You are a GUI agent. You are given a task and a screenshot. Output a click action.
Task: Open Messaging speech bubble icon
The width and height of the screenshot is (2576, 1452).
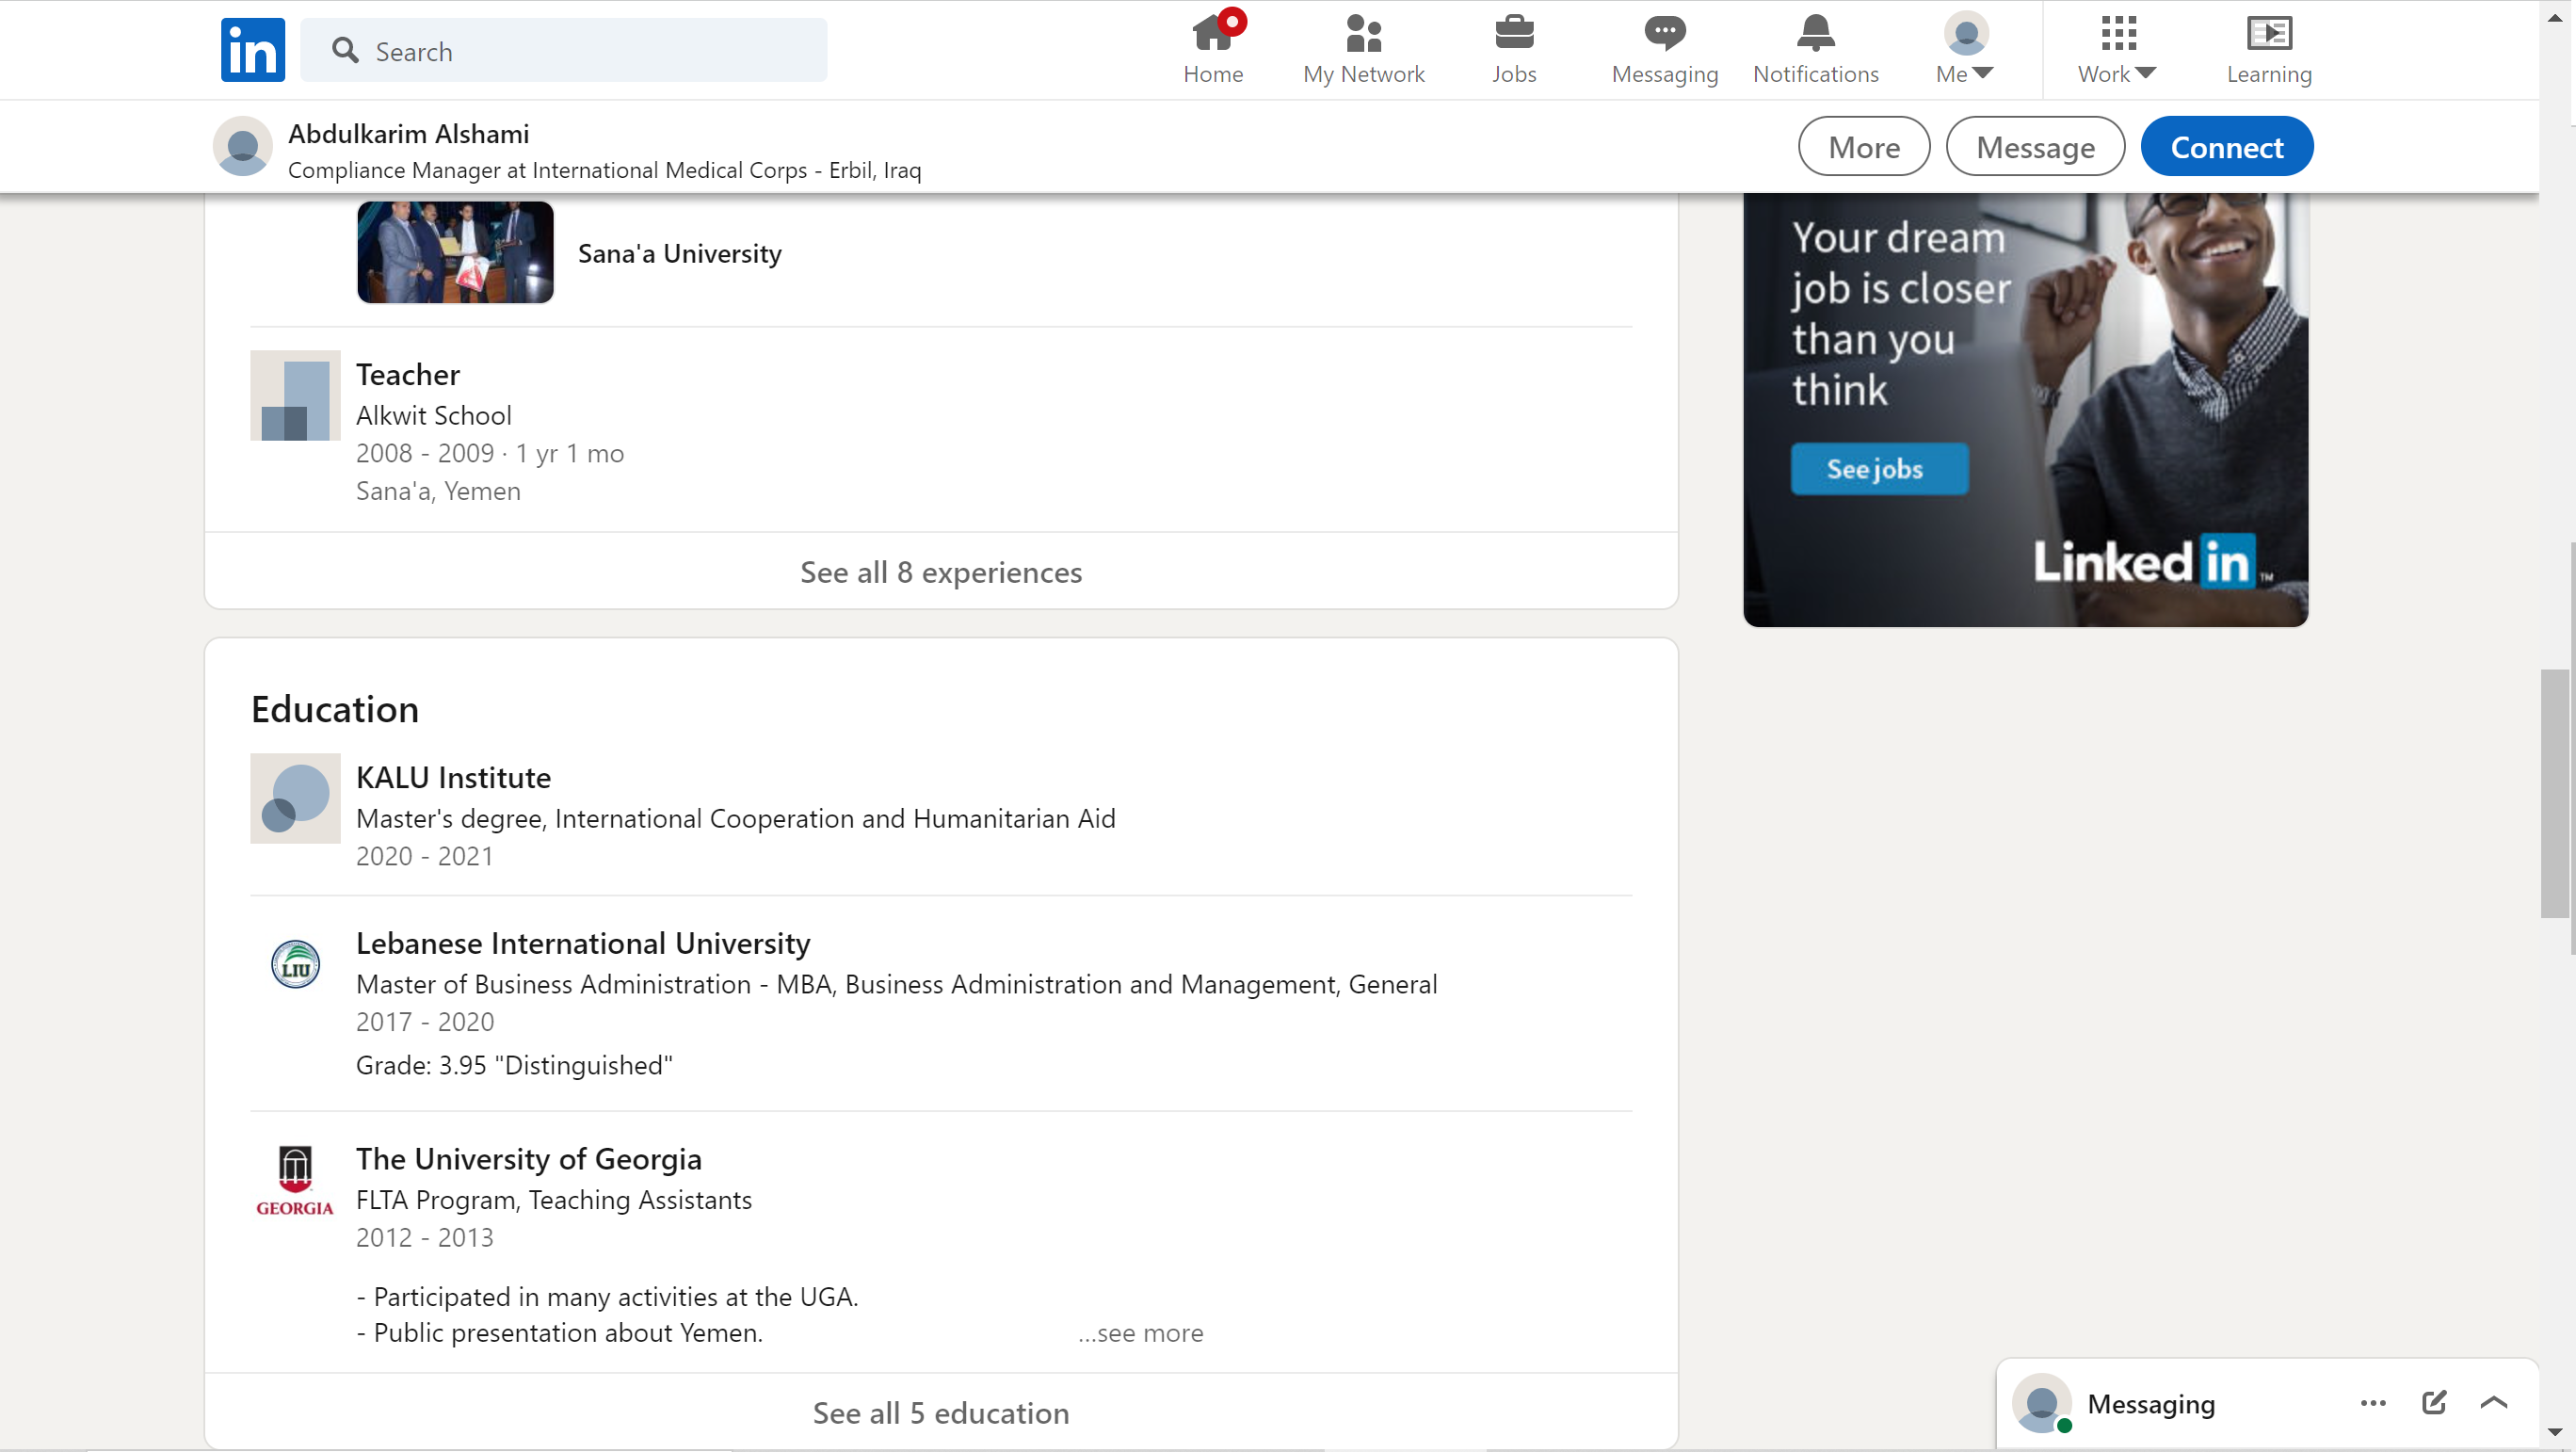pos(1664,34)
